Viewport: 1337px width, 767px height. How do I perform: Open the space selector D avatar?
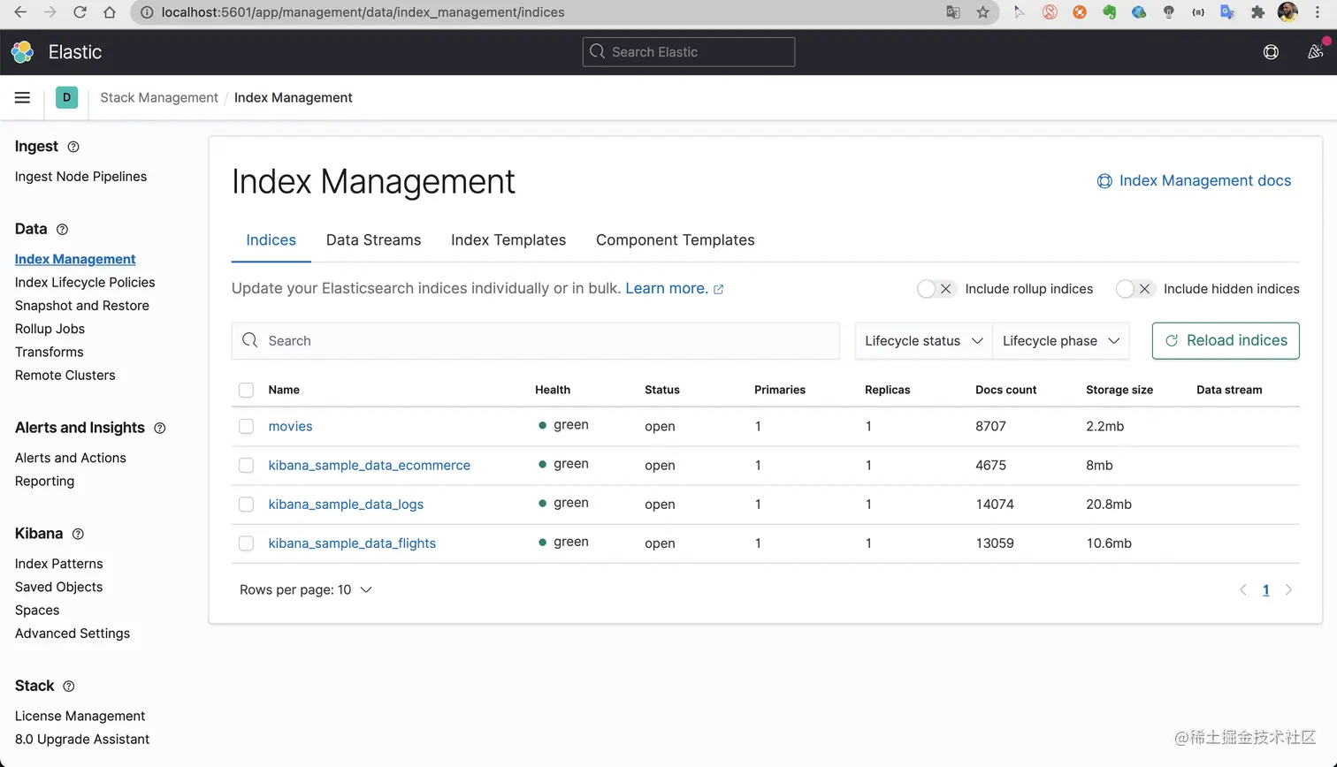(x=66, y=97)
